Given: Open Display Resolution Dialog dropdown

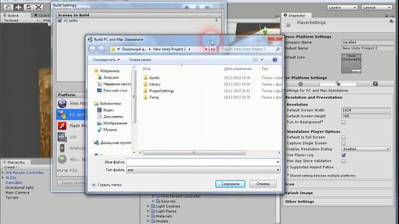Looking at the screenshot, I should pos(366,149).
